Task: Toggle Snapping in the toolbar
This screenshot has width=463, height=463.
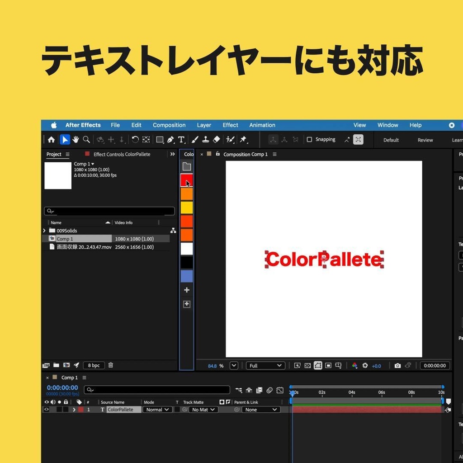Action: (310, 139)
